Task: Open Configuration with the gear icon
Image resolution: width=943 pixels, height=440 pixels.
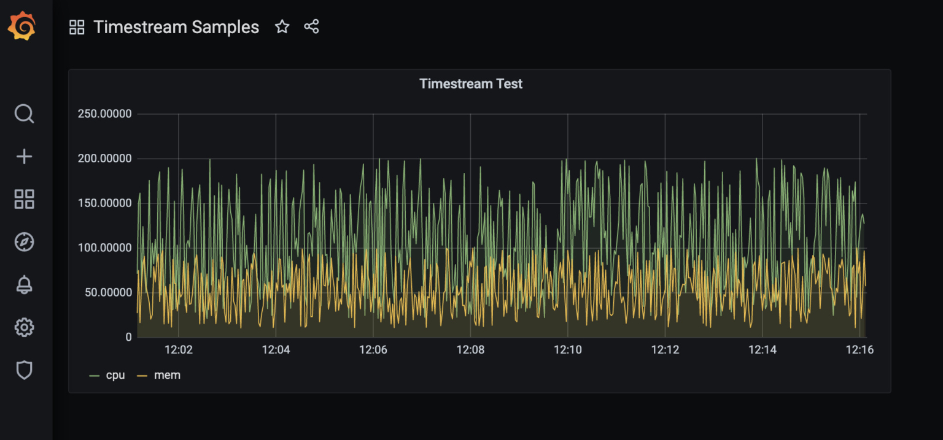Action: click(24, 327)
